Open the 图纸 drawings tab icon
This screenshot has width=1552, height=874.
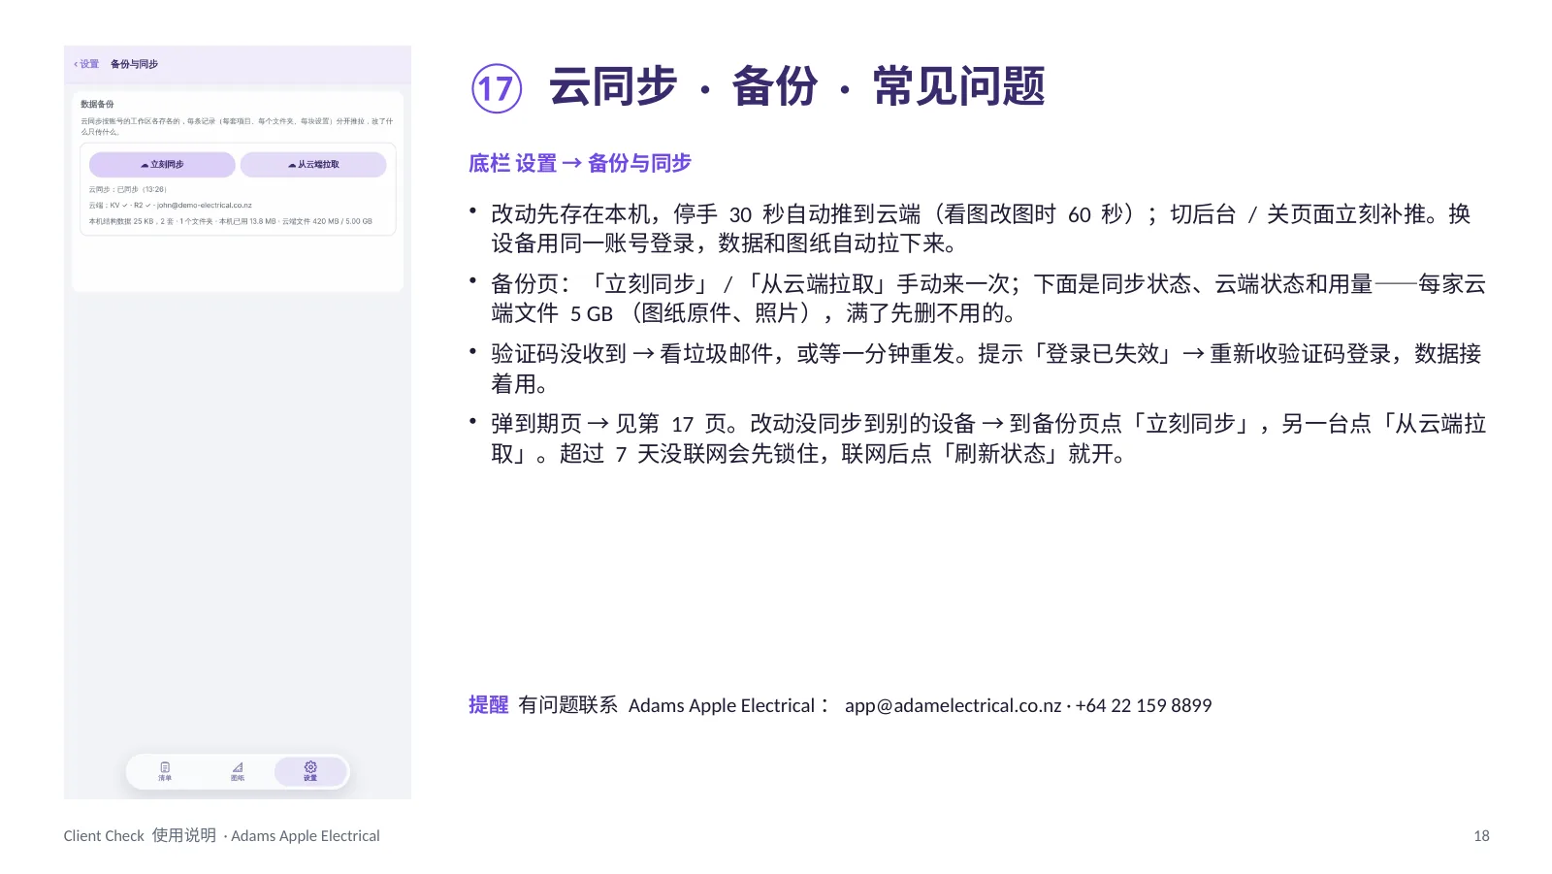(x=238, y=771)
